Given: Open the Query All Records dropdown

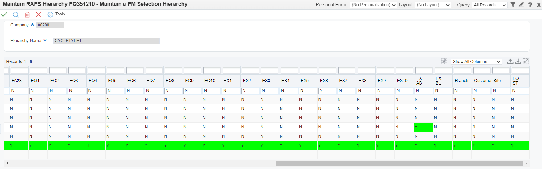Looking at the screenshot, I should [x=490, y=5].
